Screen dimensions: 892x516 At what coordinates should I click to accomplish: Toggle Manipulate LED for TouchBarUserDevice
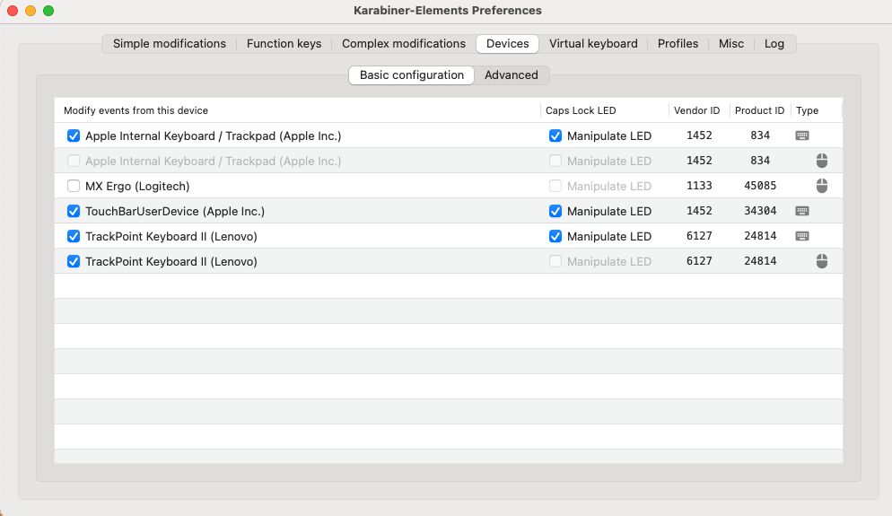click(x=555, y=211)
